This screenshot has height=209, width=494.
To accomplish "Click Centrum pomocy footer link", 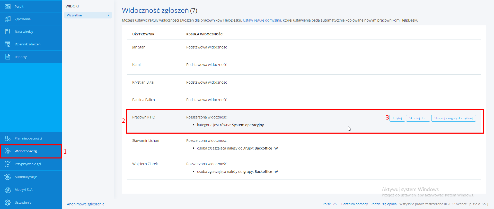I will click(x=354, y=204).
